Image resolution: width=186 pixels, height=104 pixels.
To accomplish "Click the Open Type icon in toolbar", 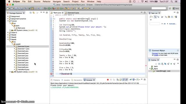I will [66, 8].
